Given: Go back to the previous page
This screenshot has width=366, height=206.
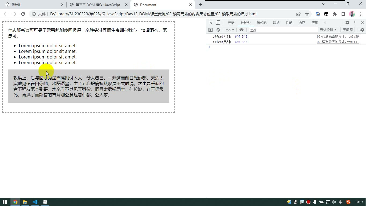Looking at the screenshot, I should pyautogui.click(x=6, y=14).
